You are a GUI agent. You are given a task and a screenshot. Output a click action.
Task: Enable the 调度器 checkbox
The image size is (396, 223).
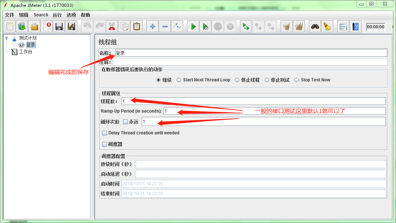104,144
